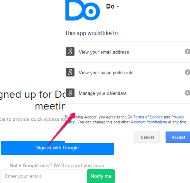Click the green Notify me button
The image size is (190, 183).
[x=101, y=176]
